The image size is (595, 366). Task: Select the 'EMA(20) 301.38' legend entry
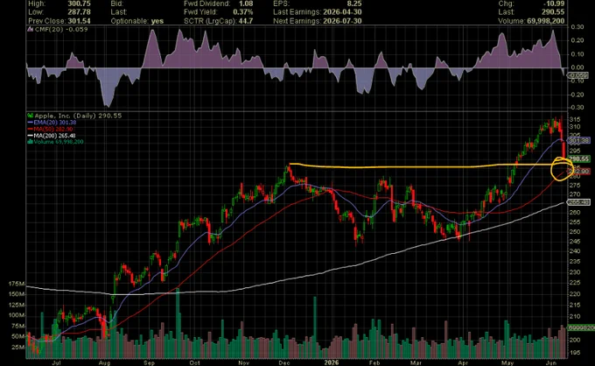[x=54, y=123]
